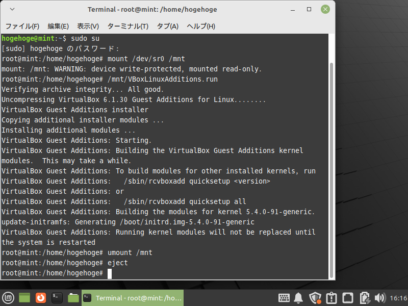
Task: Click 'update-initramfs: Generating' output line
Action: coord(128,222)
